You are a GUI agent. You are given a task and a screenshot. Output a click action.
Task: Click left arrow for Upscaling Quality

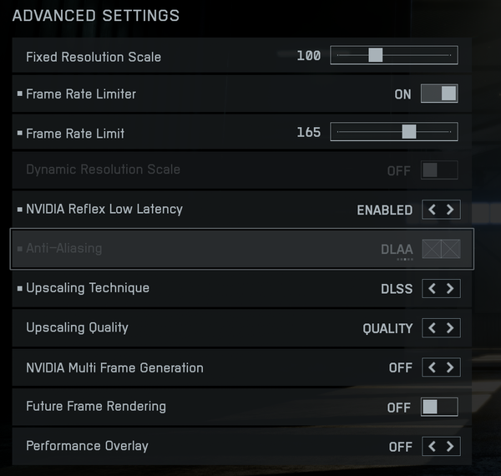pos(432,328)
